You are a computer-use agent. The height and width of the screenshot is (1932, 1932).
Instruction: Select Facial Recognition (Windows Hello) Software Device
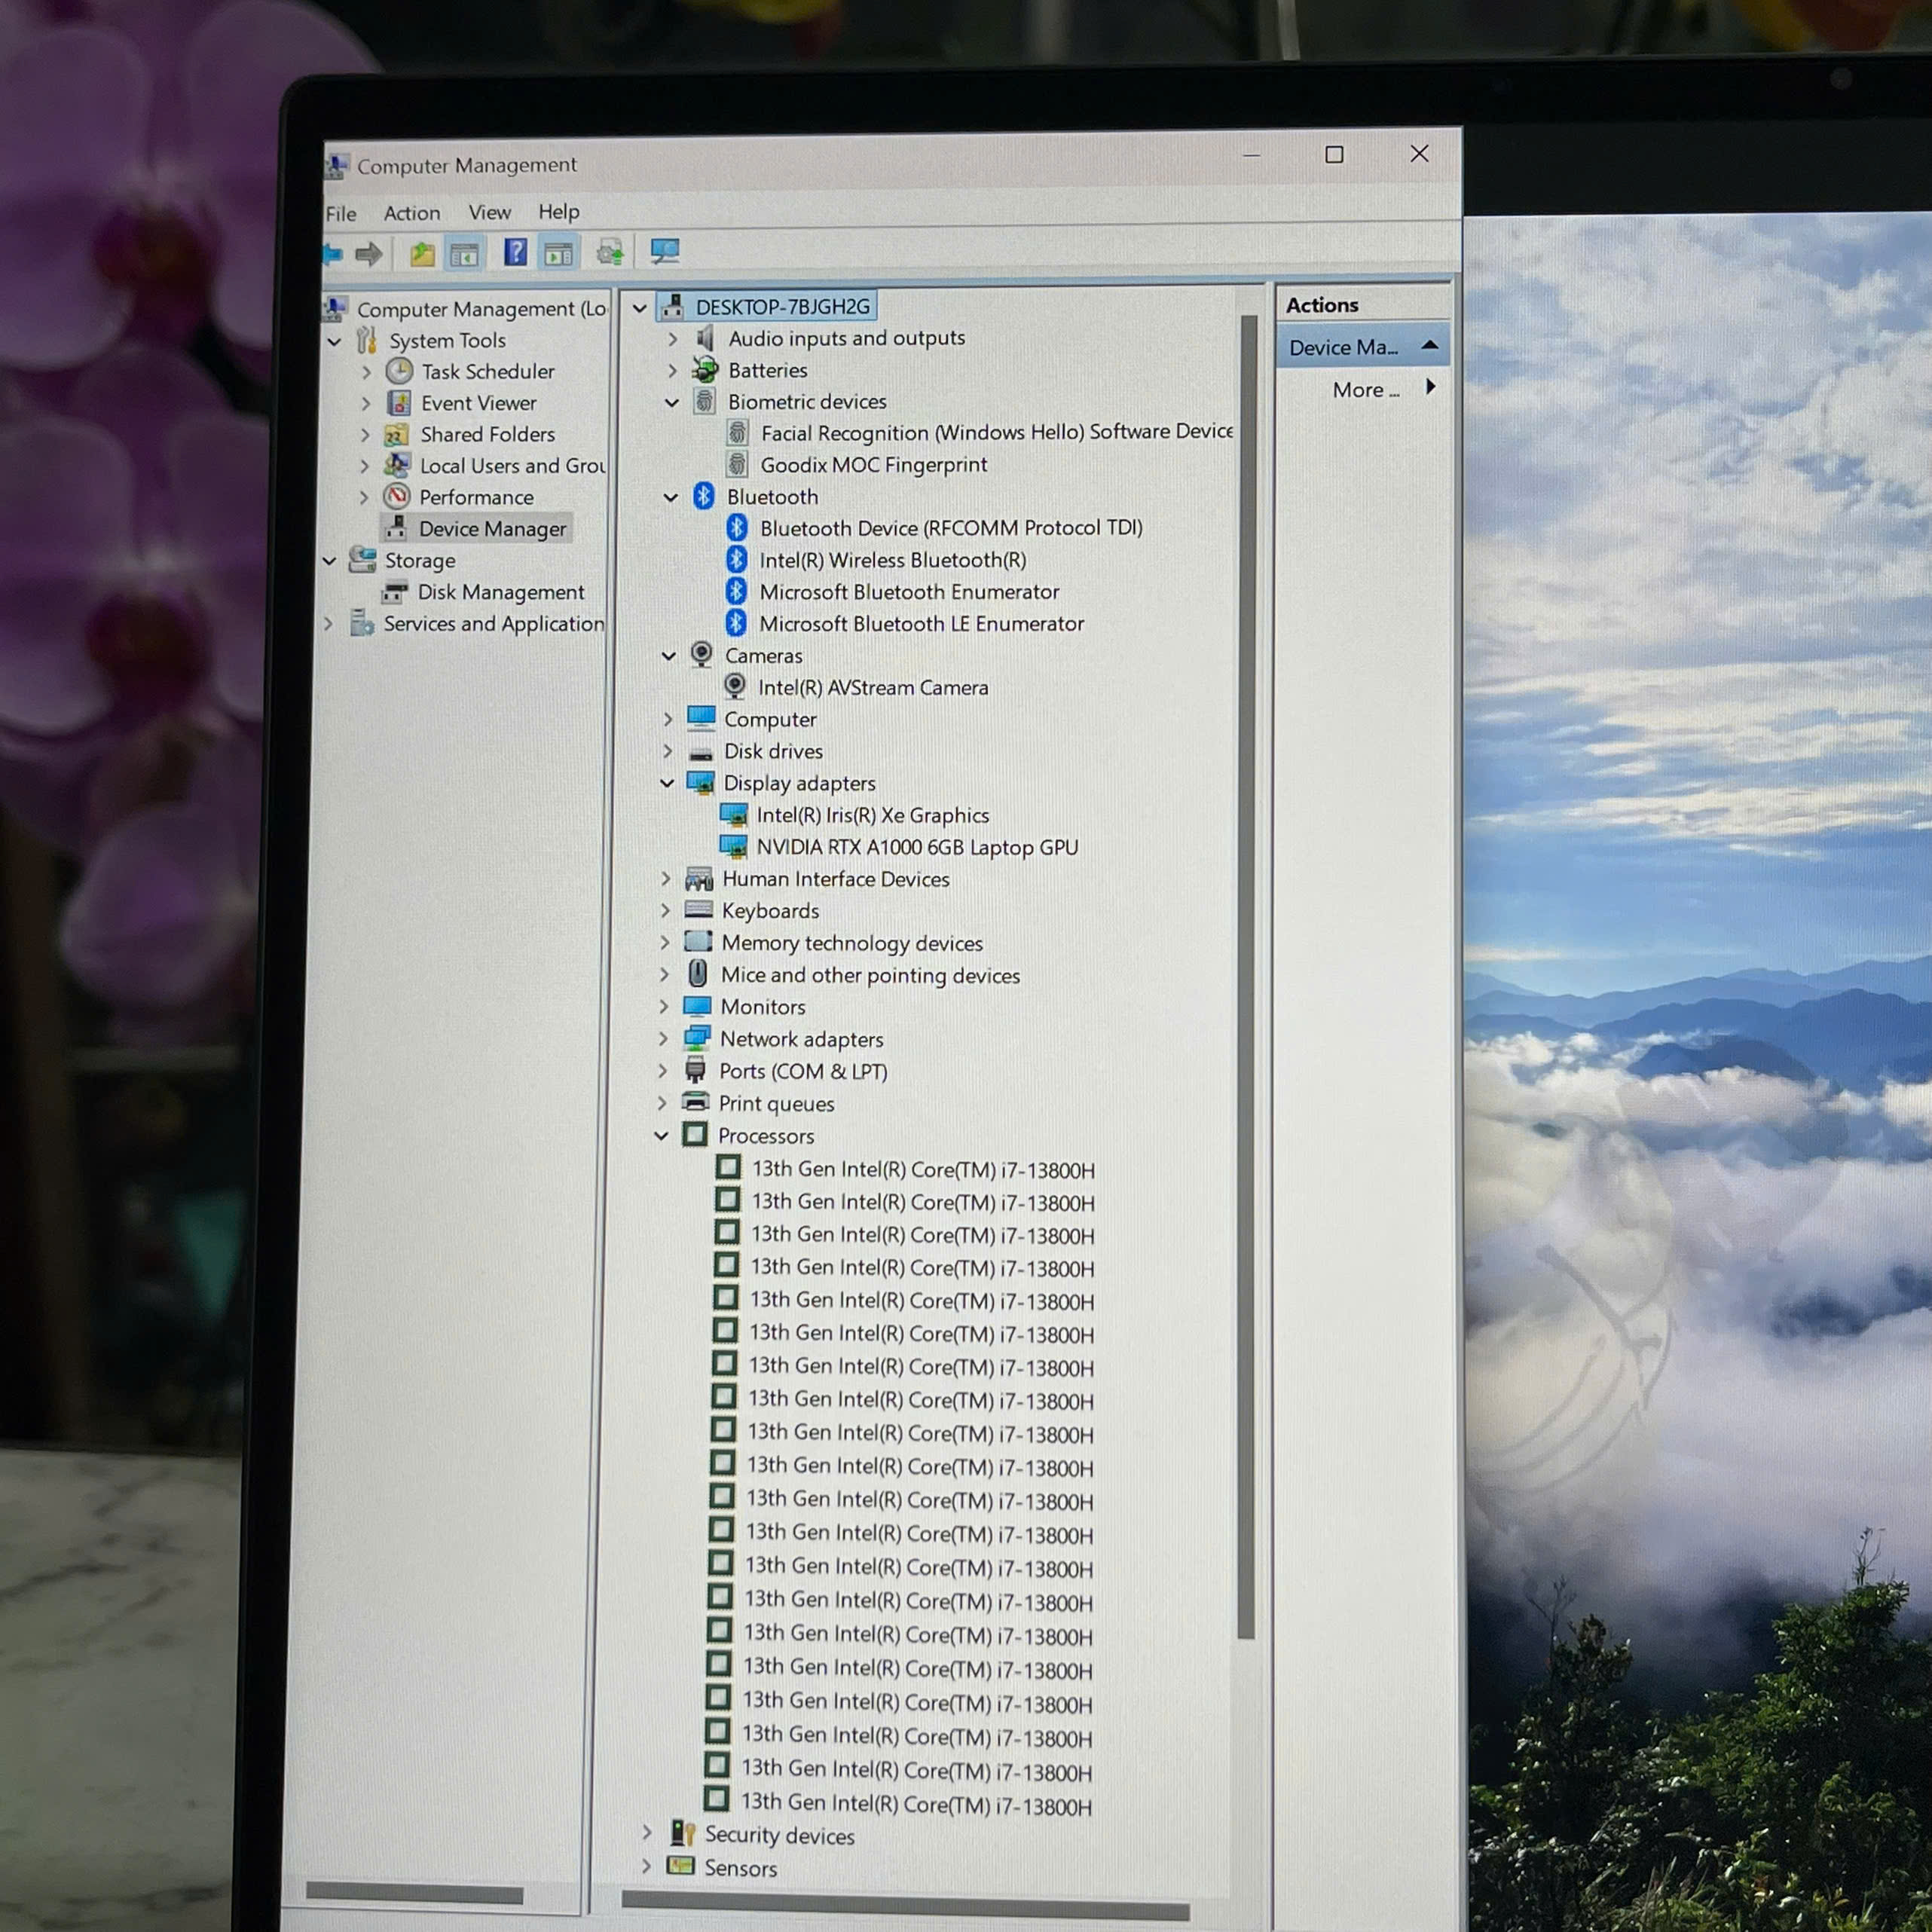click(997, 432)
